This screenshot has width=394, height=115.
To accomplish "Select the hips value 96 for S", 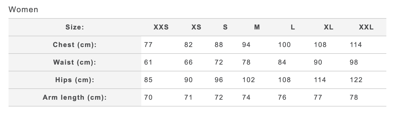I will [219, 80].
